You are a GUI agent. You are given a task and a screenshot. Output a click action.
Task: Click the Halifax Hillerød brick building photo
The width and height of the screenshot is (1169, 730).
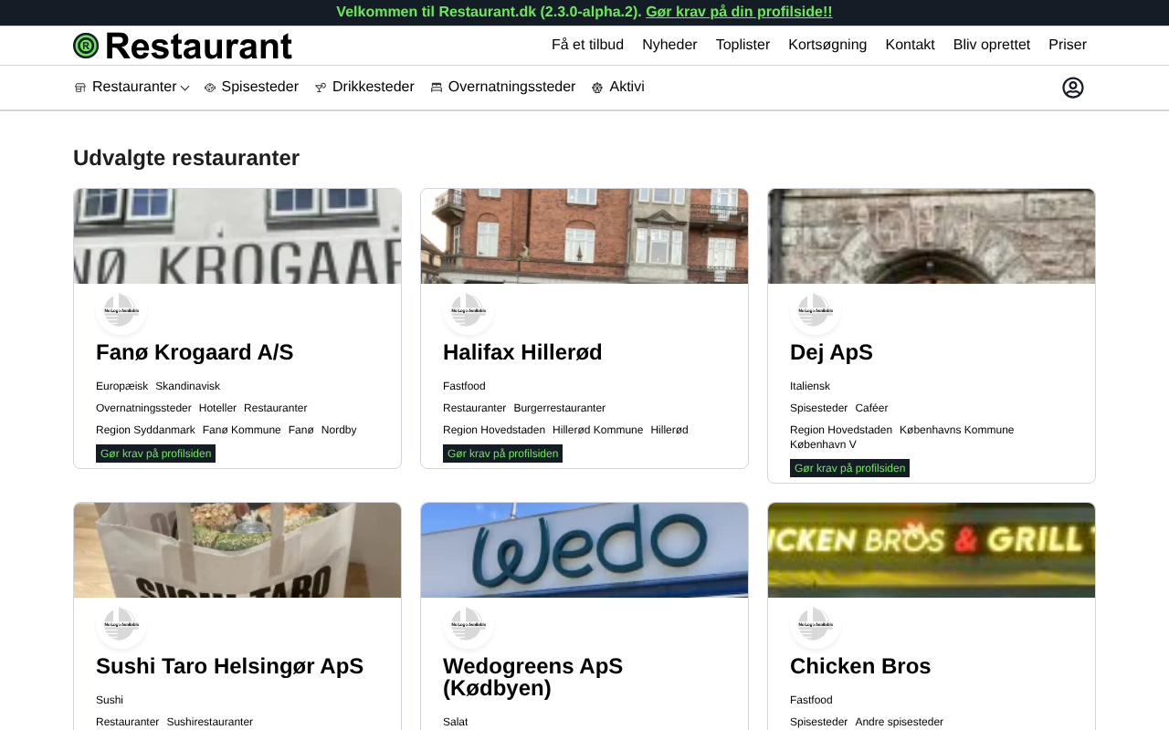(584, 236)
